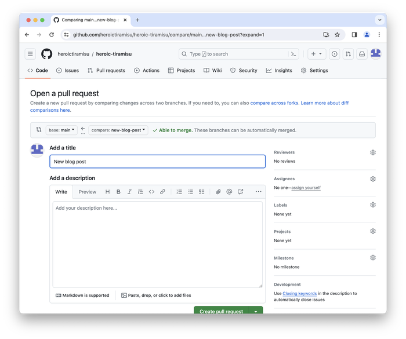Open the heroictiramisu owner link
Screen dimensions: 406x339
coord(73,54)
